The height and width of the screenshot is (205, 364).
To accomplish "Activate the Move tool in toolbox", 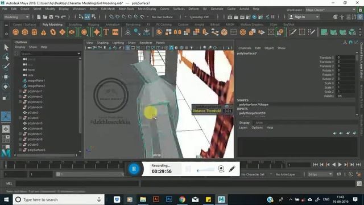I will point(6,77).
